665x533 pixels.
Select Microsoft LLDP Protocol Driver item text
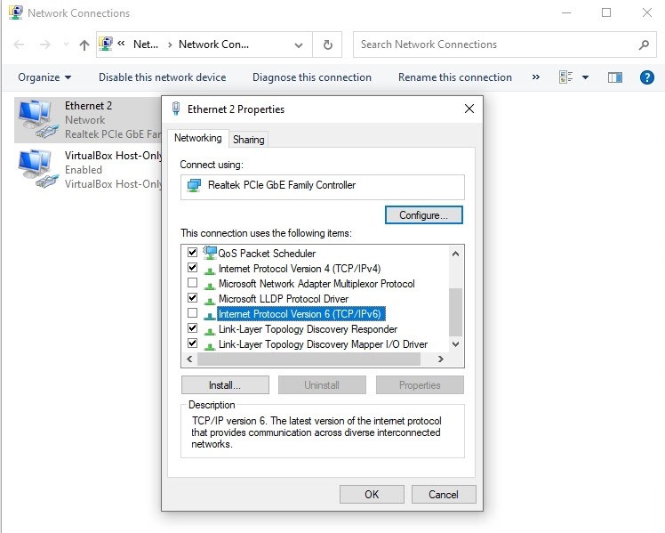pyautogui.click(x=284, y=299)
